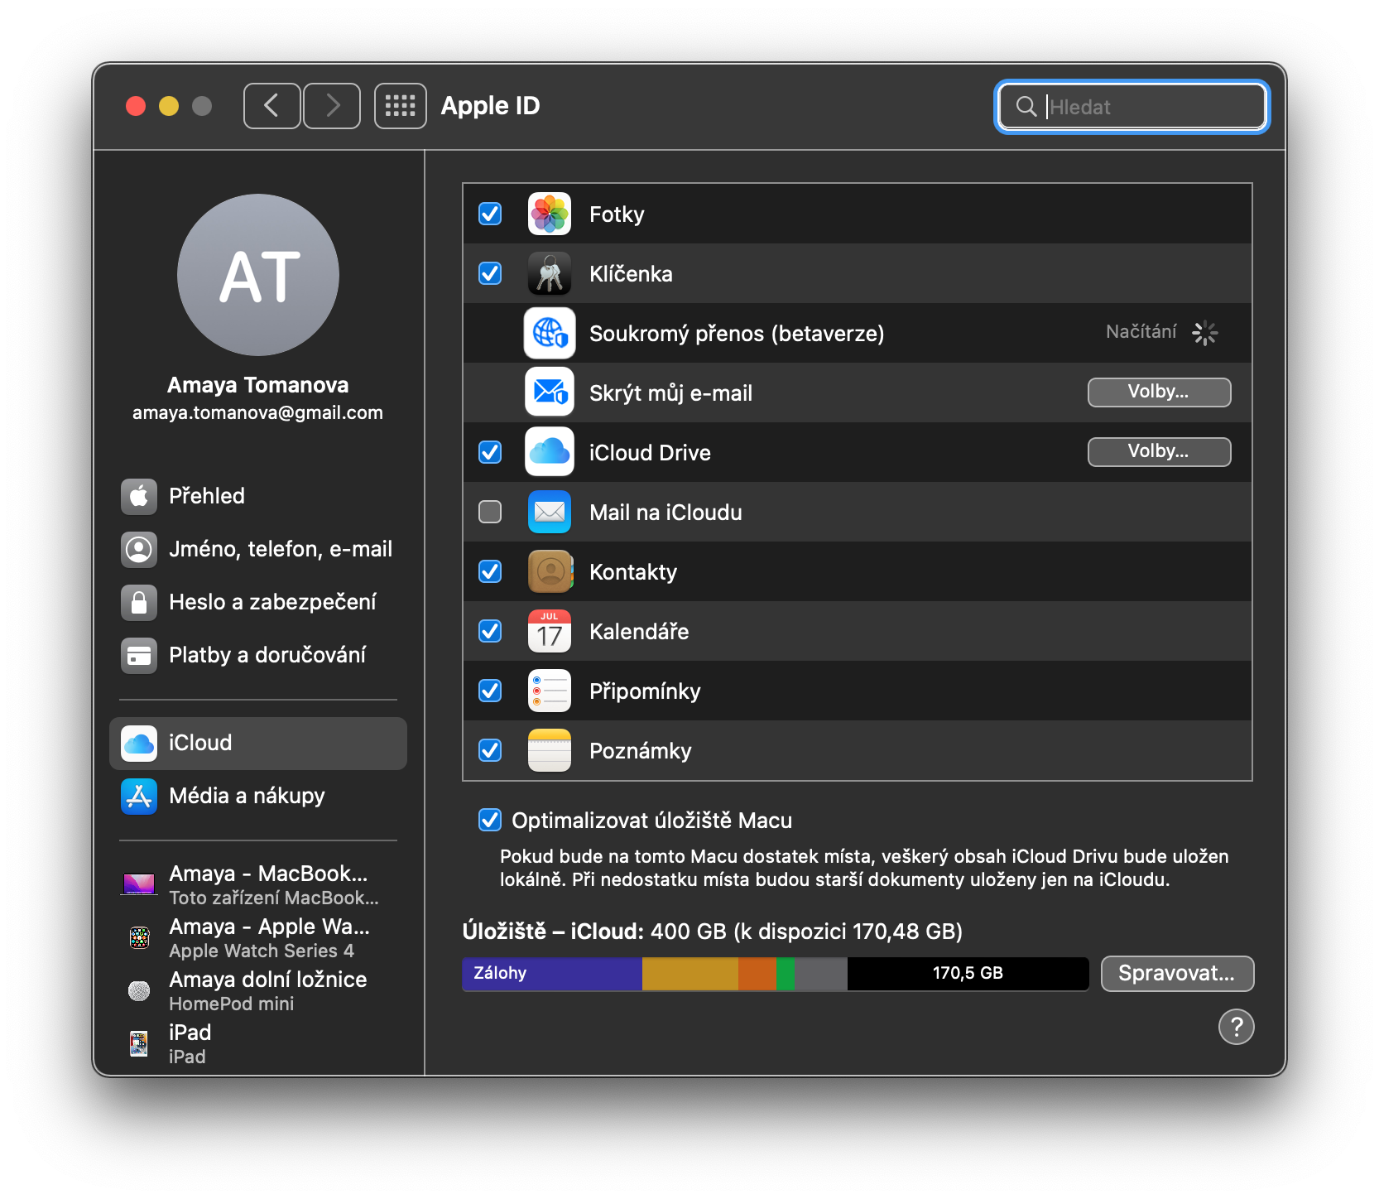
Task: Click the MacBook device icon
Action: 139,884
